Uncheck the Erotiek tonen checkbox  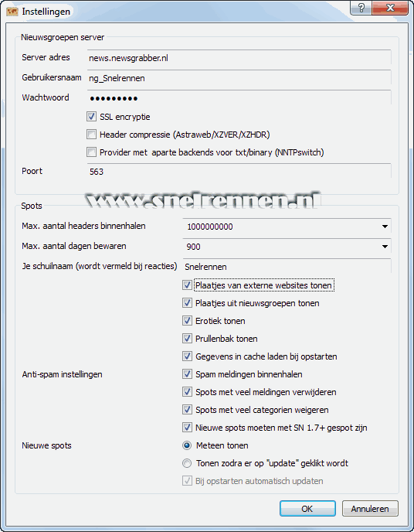click(x=187, y=321)
